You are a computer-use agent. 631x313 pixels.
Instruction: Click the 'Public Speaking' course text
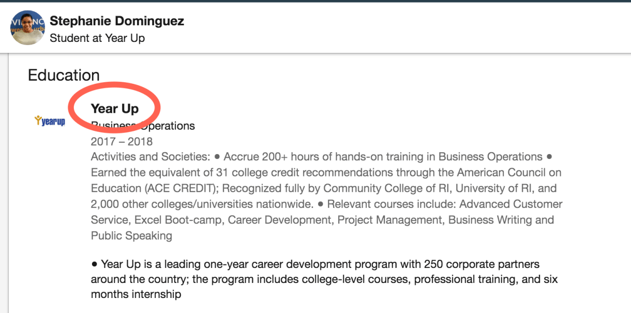pyautogui.click(x=131, y=236)
